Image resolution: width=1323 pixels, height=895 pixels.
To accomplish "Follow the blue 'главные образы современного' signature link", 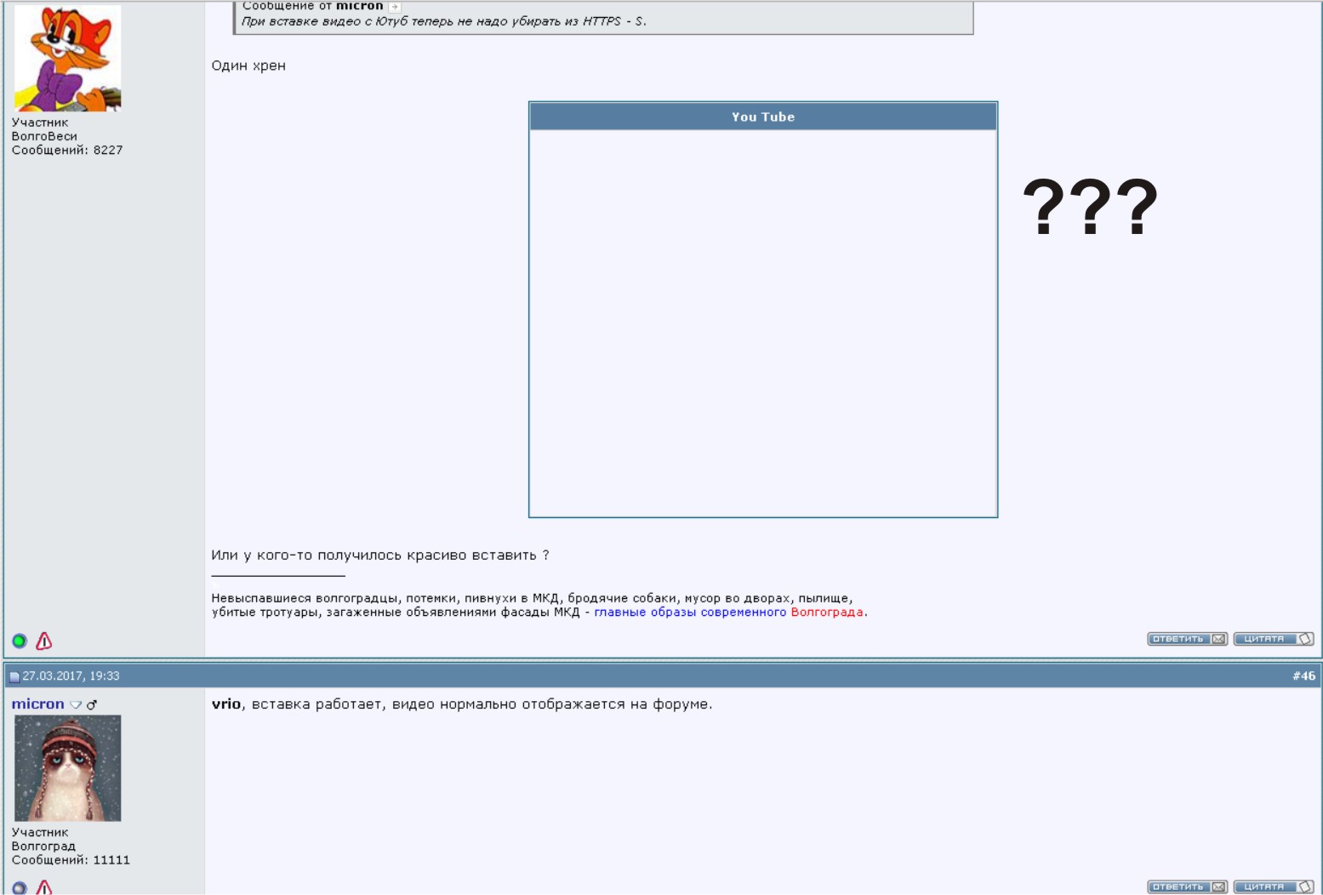I will 690,612.
